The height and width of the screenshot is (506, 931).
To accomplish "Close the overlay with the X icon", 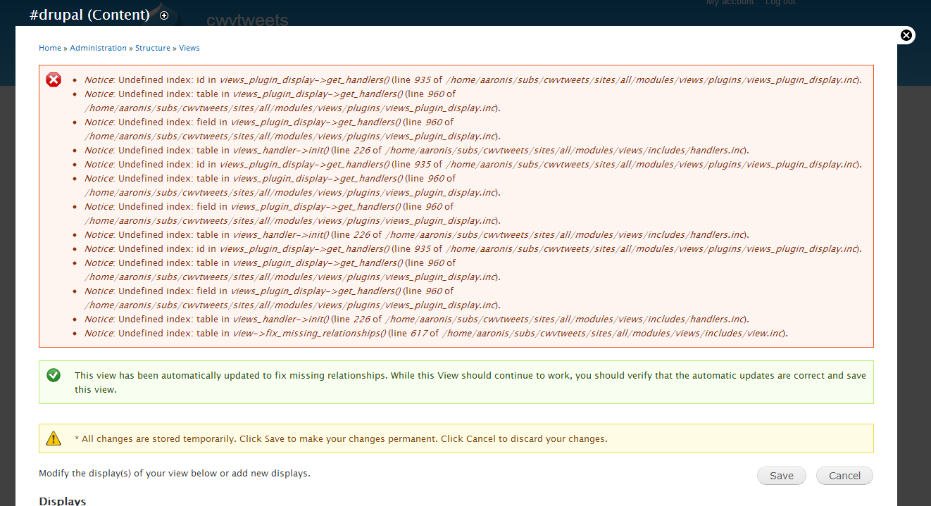I will click(906, 35).
